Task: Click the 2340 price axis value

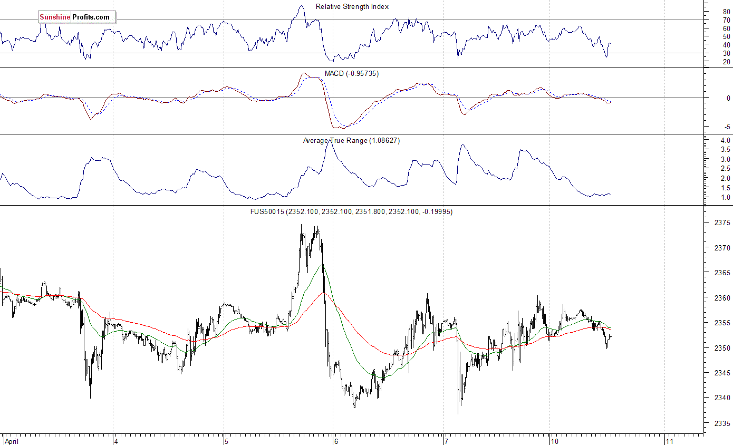Action: click(722, 398)
